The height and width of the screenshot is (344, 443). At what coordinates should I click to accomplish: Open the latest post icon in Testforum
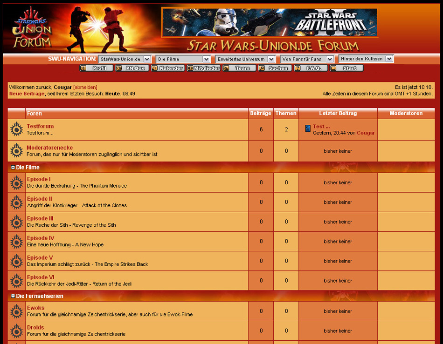click(308, 128)
